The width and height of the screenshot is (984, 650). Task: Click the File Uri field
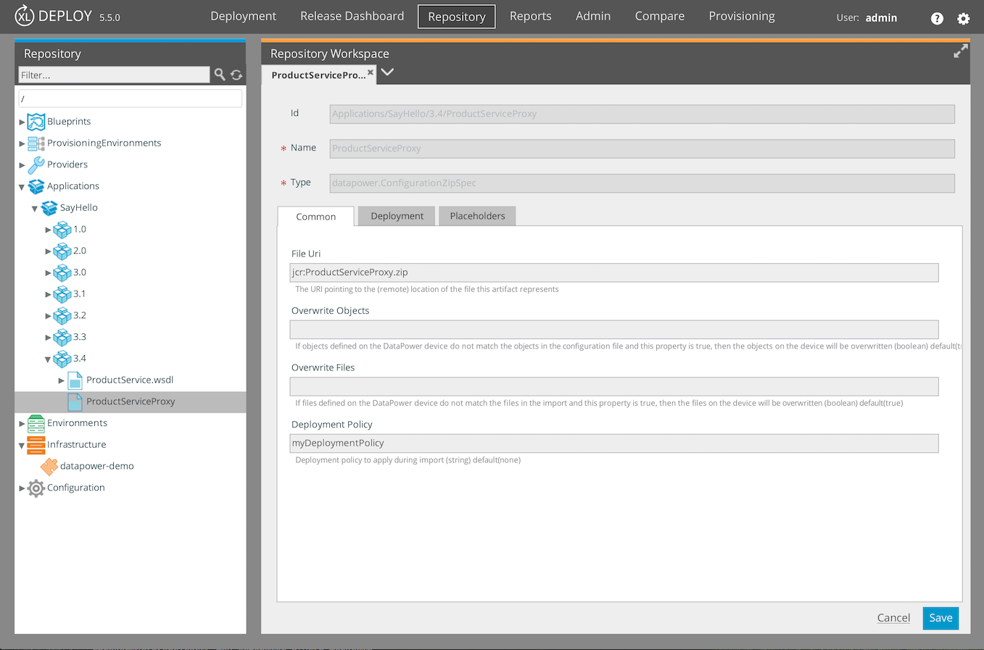click(x=614, y=272)
